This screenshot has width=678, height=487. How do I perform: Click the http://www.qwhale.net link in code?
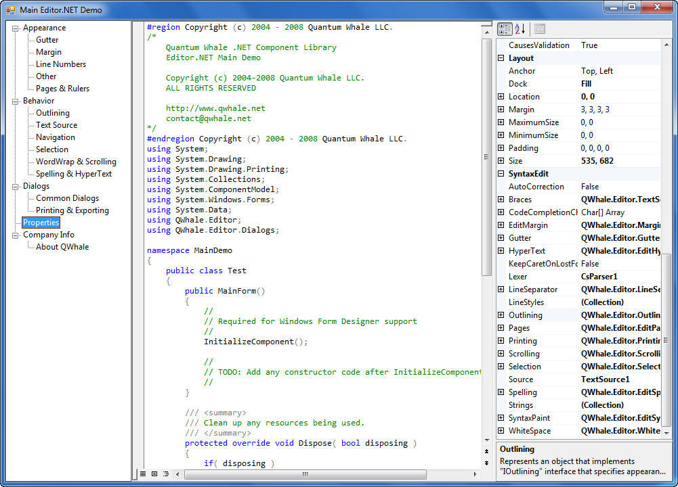tap(215, 108)
